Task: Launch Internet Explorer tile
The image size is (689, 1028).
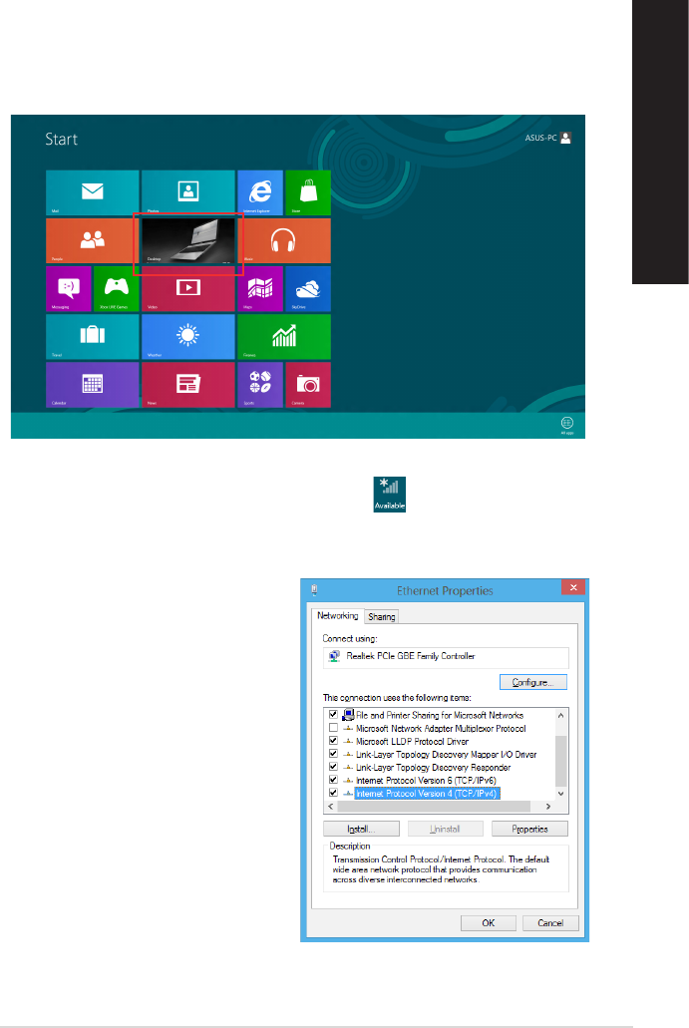Action: (x=260, y=192)
